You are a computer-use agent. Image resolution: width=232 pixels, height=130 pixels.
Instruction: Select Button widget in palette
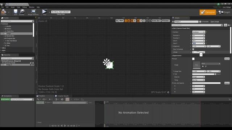pyautogui.click(x=9, y=29)
